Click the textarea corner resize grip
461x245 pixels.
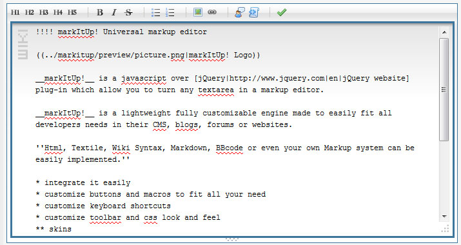(445, 229)
